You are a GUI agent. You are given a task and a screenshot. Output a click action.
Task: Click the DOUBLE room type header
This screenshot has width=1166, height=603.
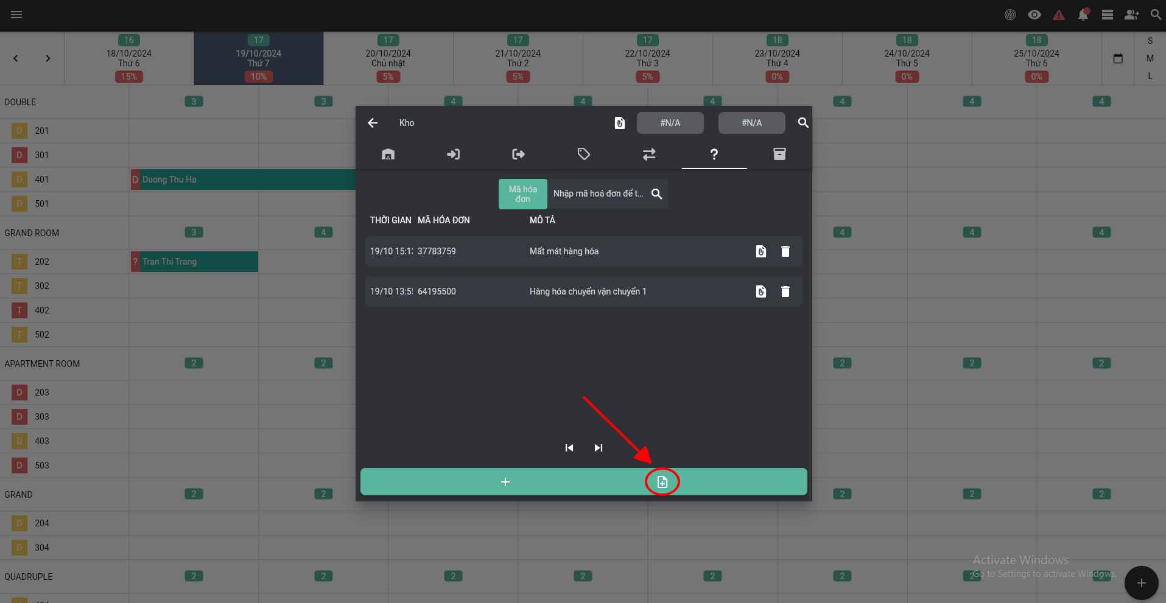(20, 102)
